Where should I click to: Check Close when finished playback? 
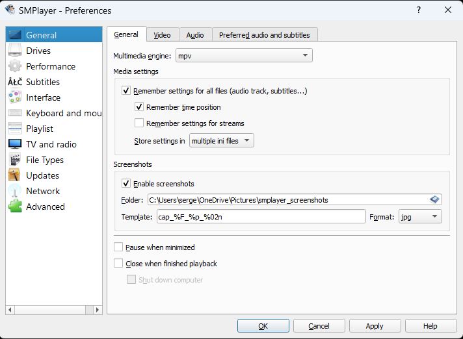(x=118, y=263)
